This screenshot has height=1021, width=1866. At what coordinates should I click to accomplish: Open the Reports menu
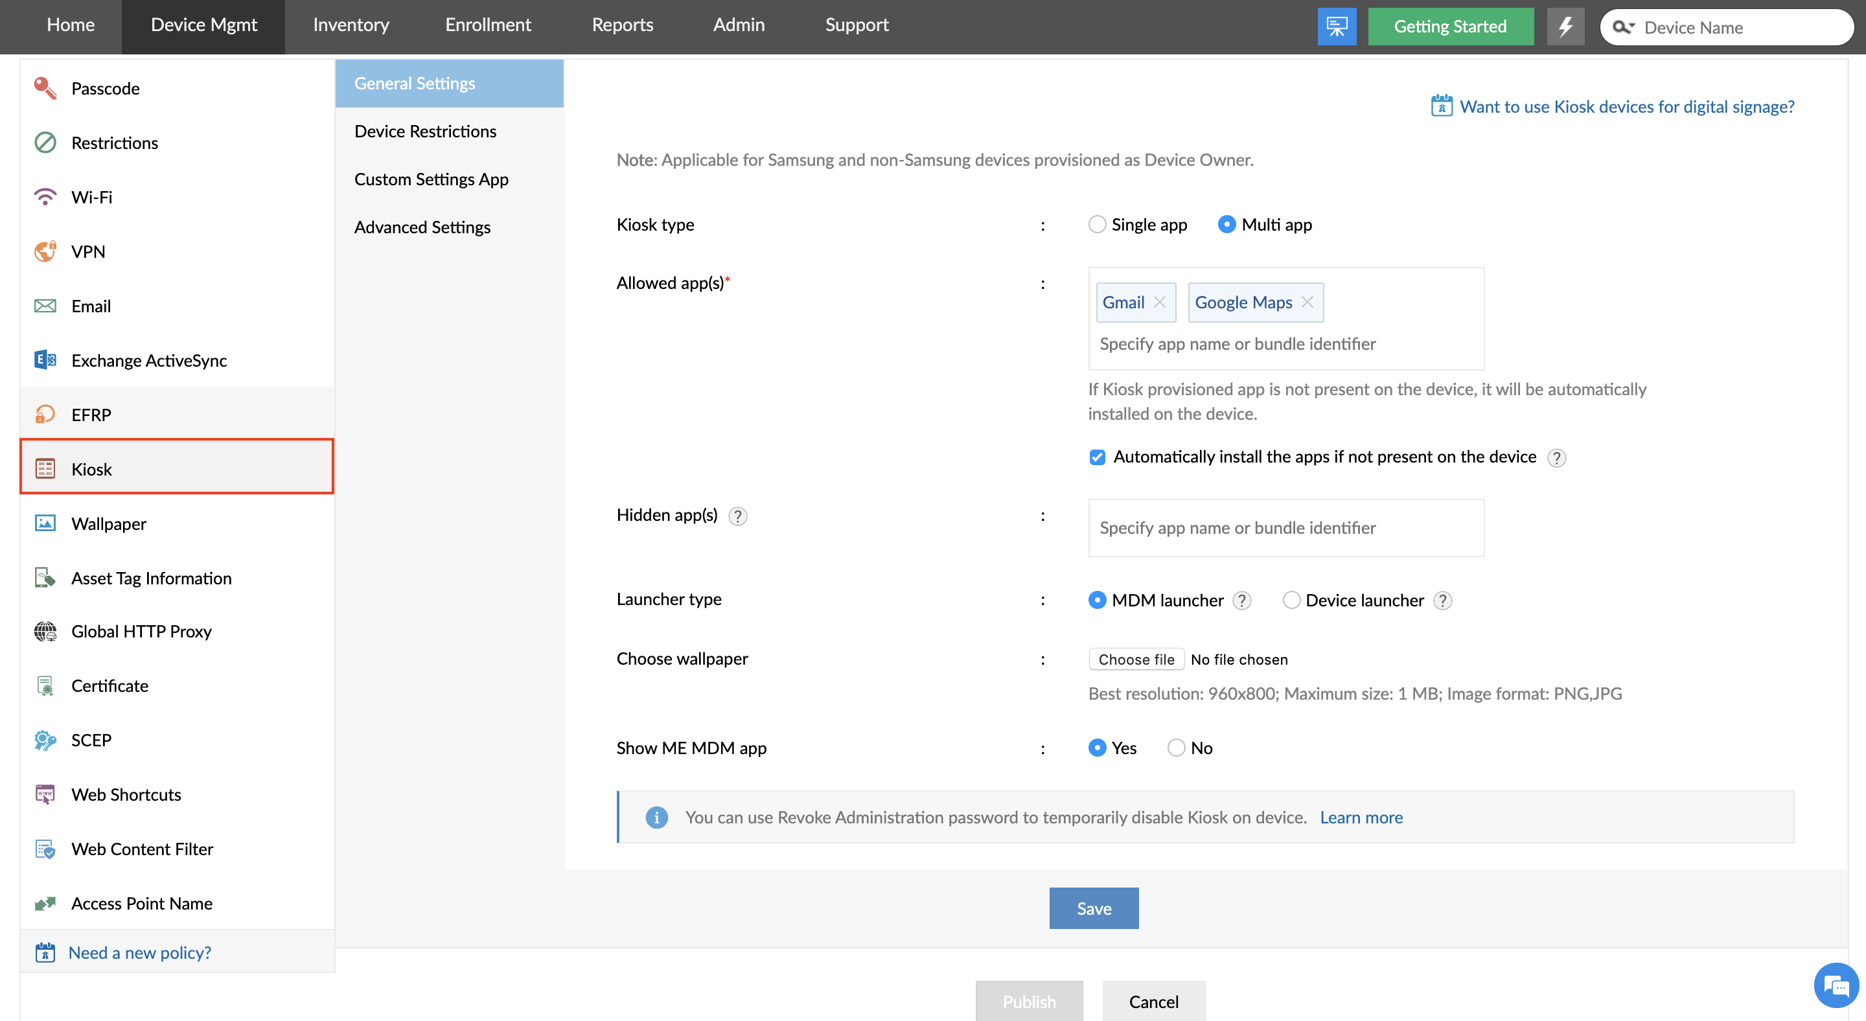[x=622, y=25]
